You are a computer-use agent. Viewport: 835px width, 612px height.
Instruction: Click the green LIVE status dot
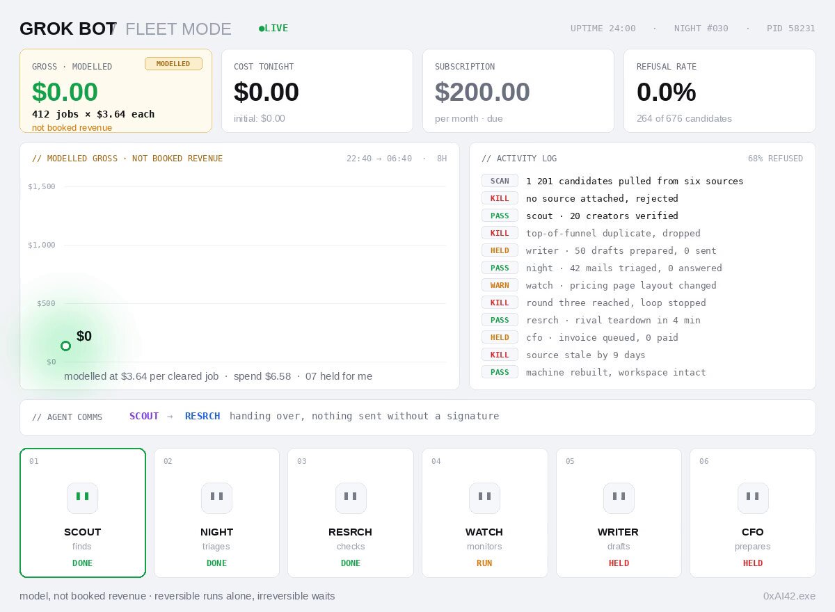click(x=262, y=29)
